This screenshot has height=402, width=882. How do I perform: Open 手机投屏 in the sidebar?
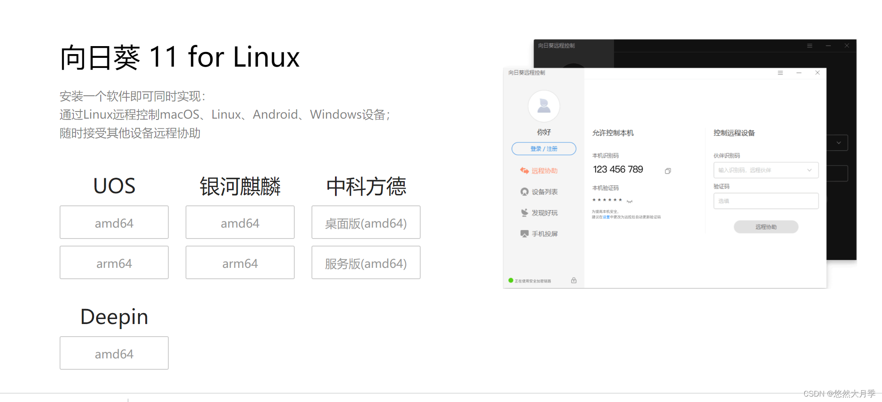539,233
